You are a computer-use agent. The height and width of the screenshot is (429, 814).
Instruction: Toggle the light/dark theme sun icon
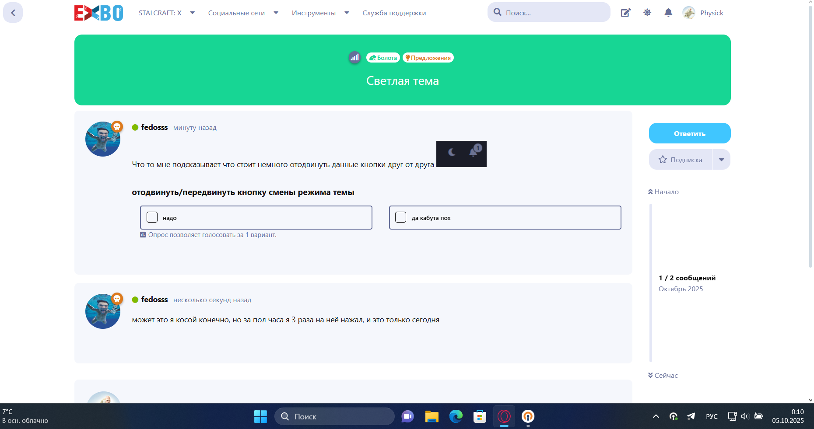pos(647,13)
